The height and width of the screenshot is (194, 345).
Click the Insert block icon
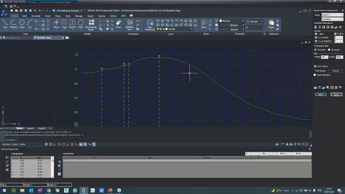[204, 24]
